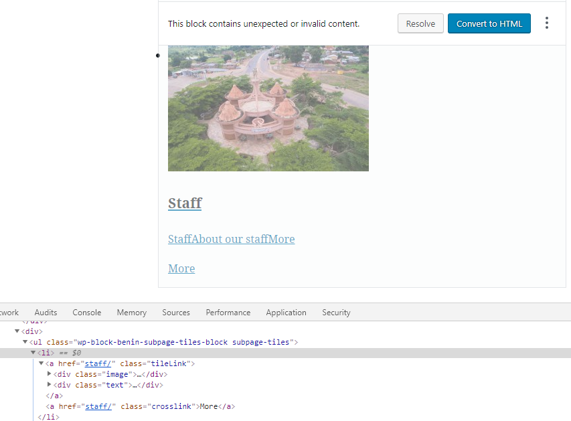
Task: Click Convert to HTML button
Action: 489,23
